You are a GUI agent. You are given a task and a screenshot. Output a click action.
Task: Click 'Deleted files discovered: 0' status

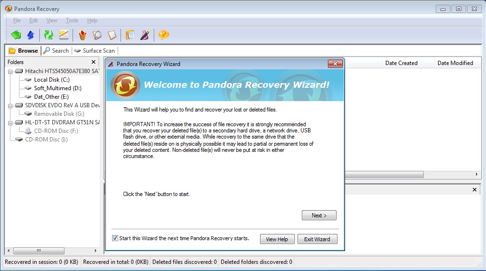[185, 262]
